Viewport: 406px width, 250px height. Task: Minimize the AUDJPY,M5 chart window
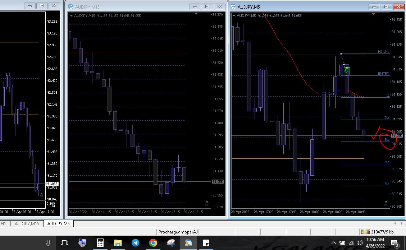click(374, 7)
